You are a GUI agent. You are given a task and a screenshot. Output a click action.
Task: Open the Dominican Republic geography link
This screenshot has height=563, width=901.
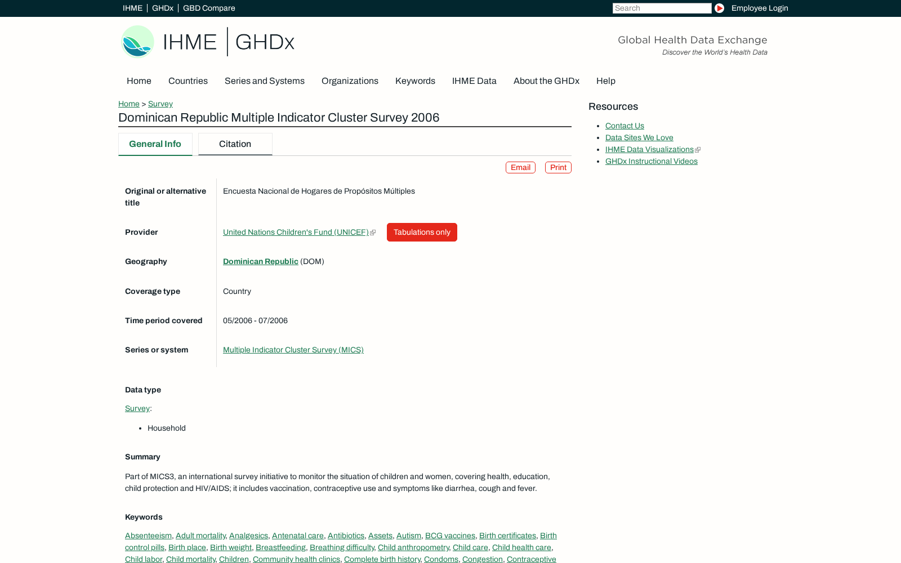coord(261,261)
